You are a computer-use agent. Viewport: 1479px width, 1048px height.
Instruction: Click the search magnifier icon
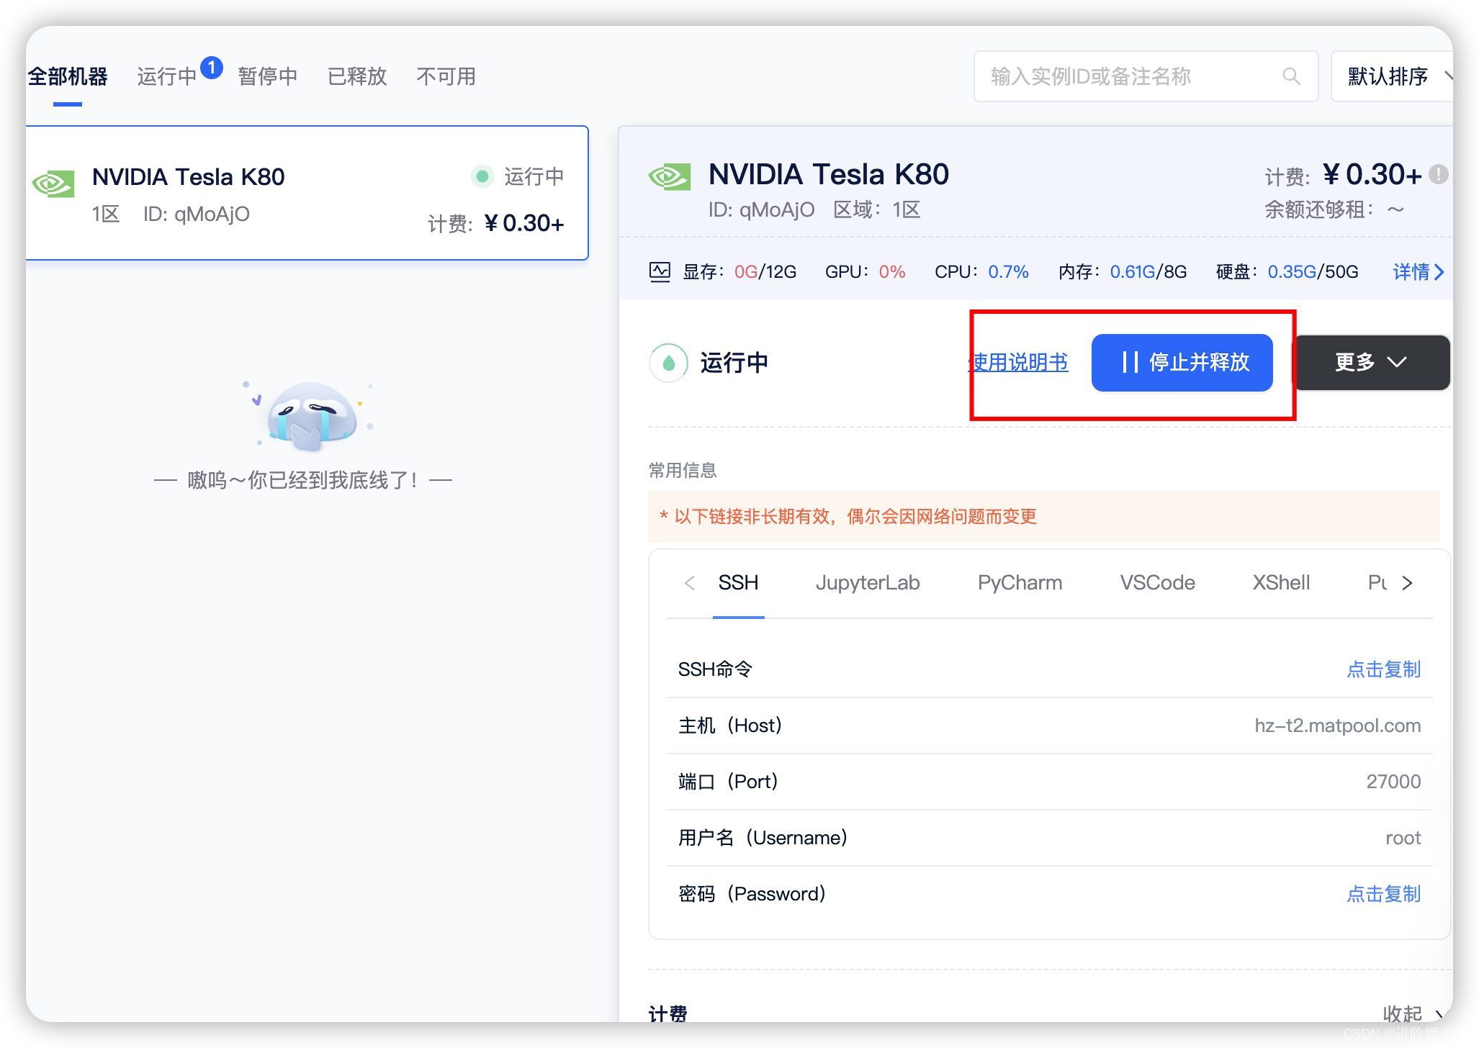click(x=1291, y=76)
